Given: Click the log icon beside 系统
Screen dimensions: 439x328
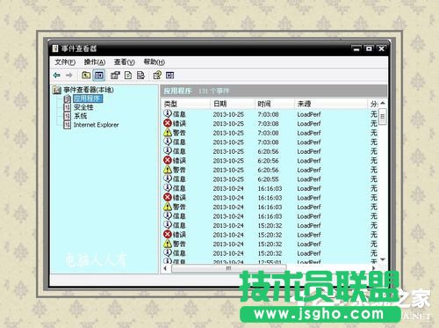Looking at the screenshot, I should point(68,116).
